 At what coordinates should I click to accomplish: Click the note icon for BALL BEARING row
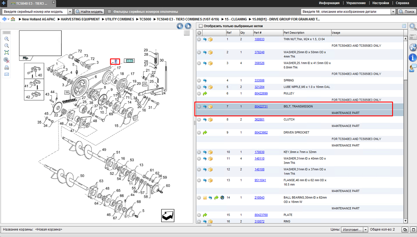[x=205, y=198]
